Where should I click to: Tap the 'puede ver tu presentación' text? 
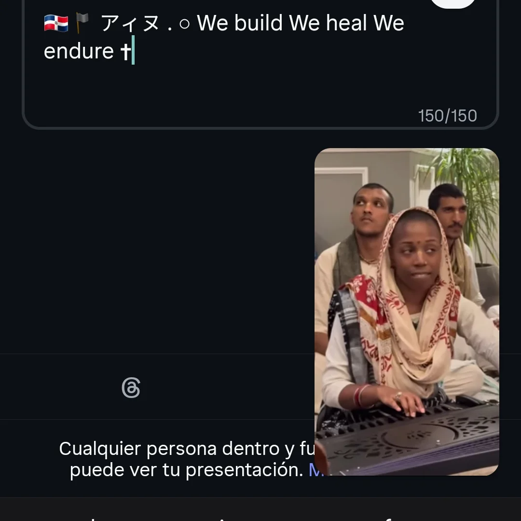[x=186, y=470]
